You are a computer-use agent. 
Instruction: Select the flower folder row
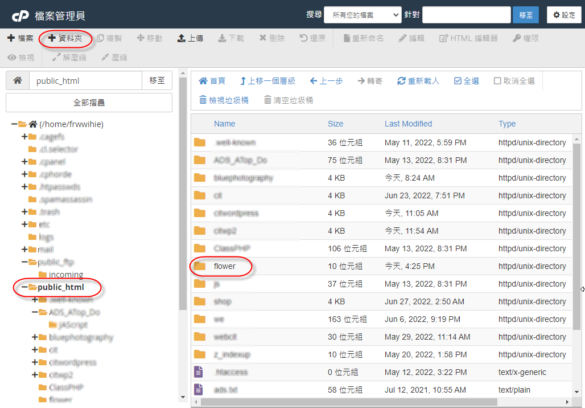224,266
